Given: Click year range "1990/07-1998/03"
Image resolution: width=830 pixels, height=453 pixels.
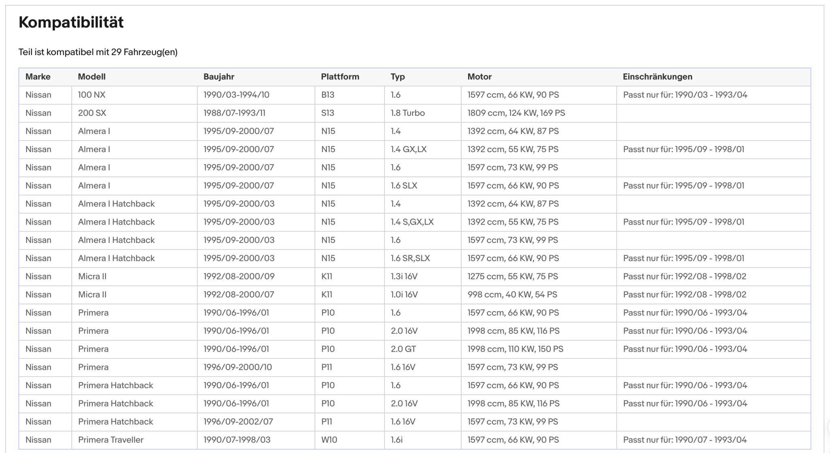Looking at the screenshot, I should (x=237, y=440).
